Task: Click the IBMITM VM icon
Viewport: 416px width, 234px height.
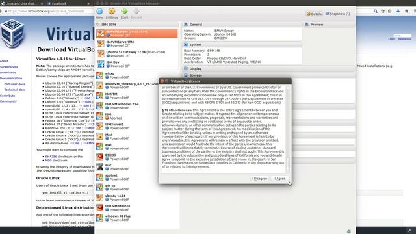Action: pyautogui.click(x=99, y=96)
